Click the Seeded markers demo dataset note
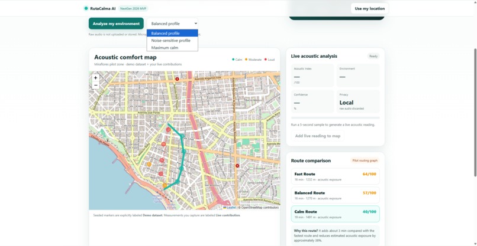Screen dimensions: 477x246 tap(167, 215)
